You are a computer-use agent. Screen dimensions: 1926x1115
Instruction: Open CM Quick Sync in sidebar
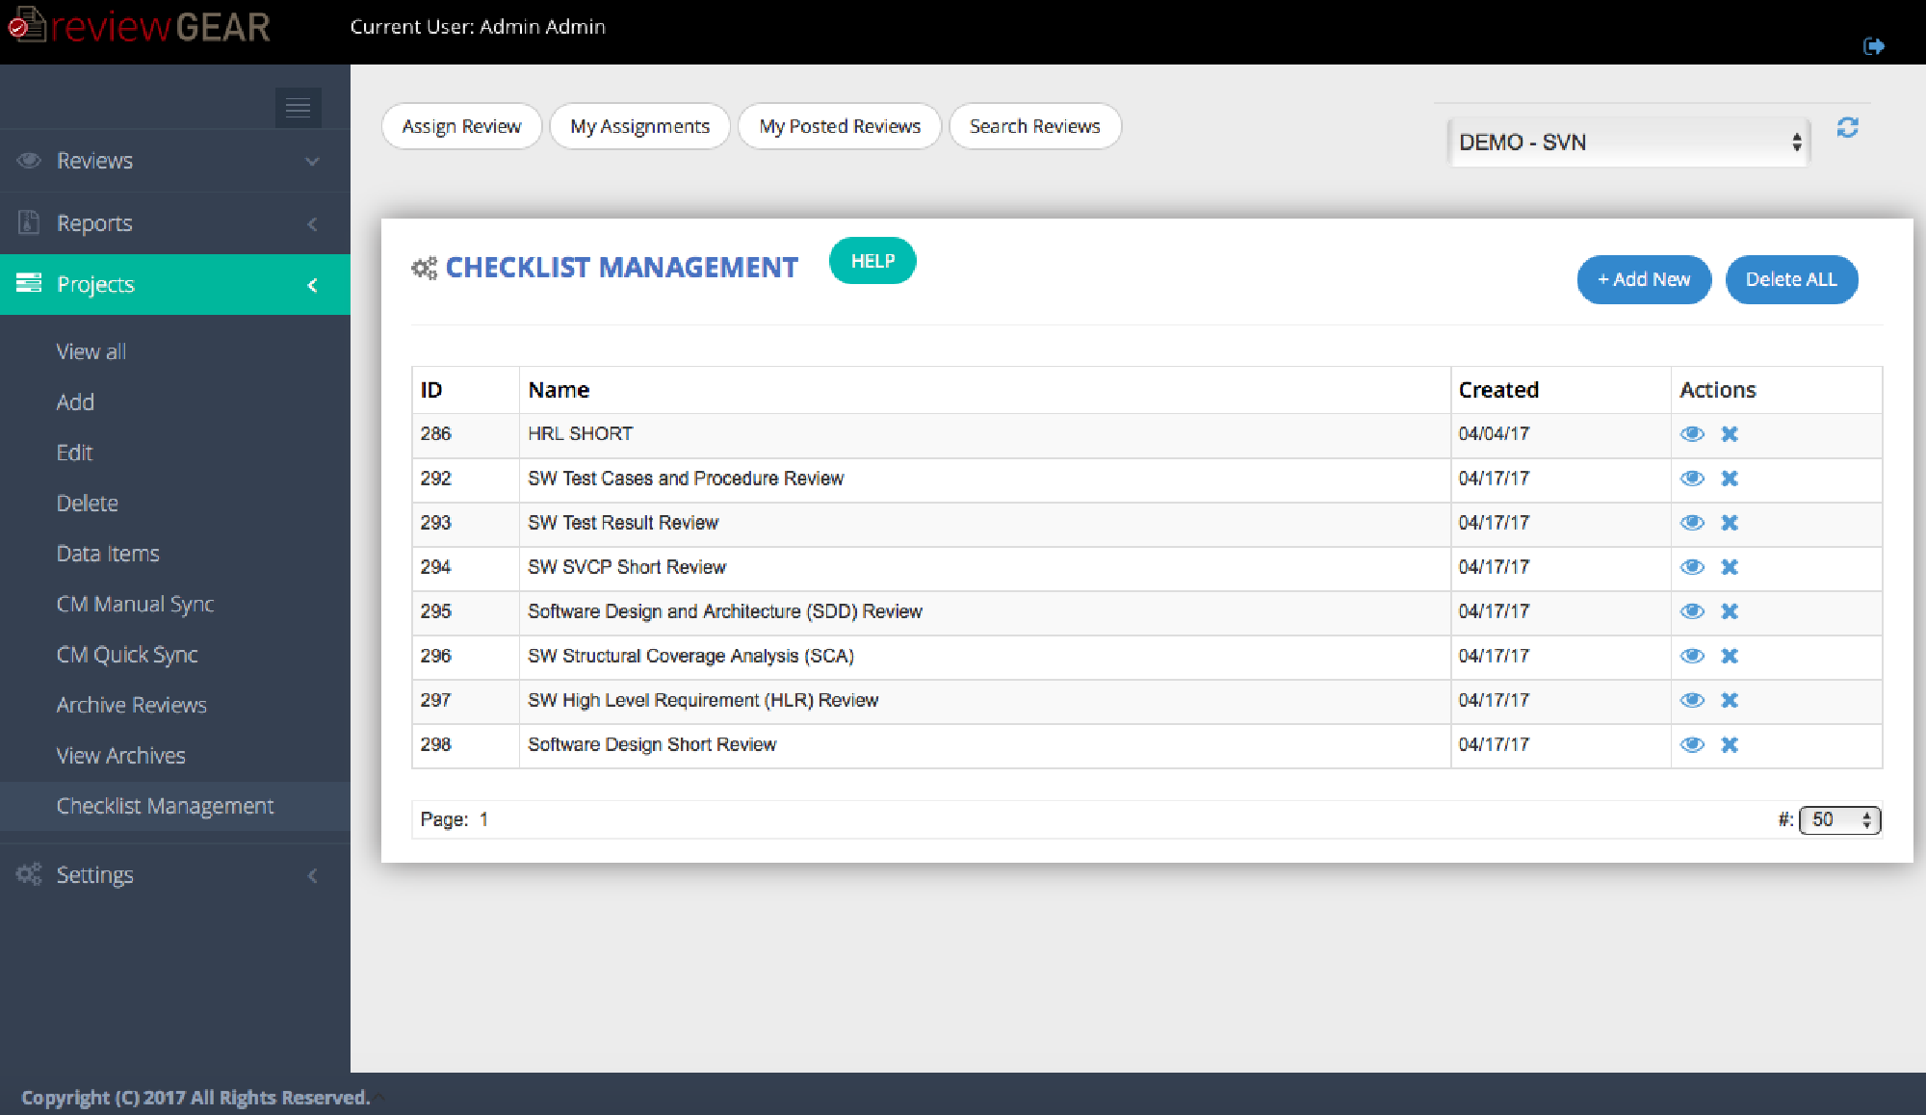[127, 655]
